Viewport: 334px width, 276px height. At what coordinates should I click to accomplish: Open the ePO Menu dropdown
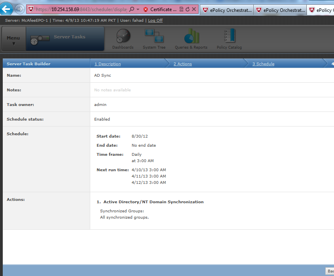[13, 38]
